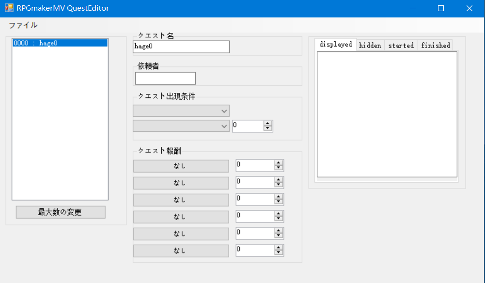Click second reward quantity number field
485x283 pixels.
point(255,183)
